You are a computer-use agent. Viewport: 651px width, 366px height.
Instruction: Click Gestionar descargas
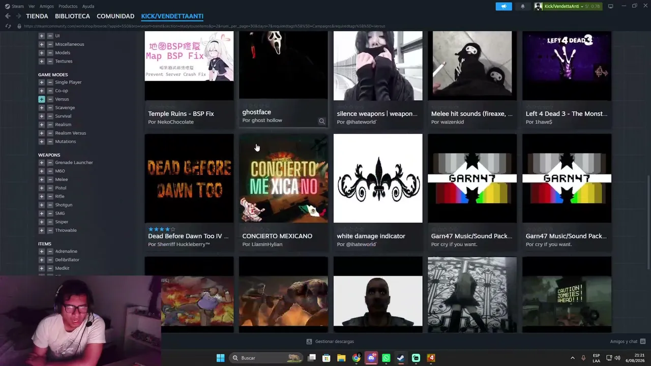coord(334,342)
